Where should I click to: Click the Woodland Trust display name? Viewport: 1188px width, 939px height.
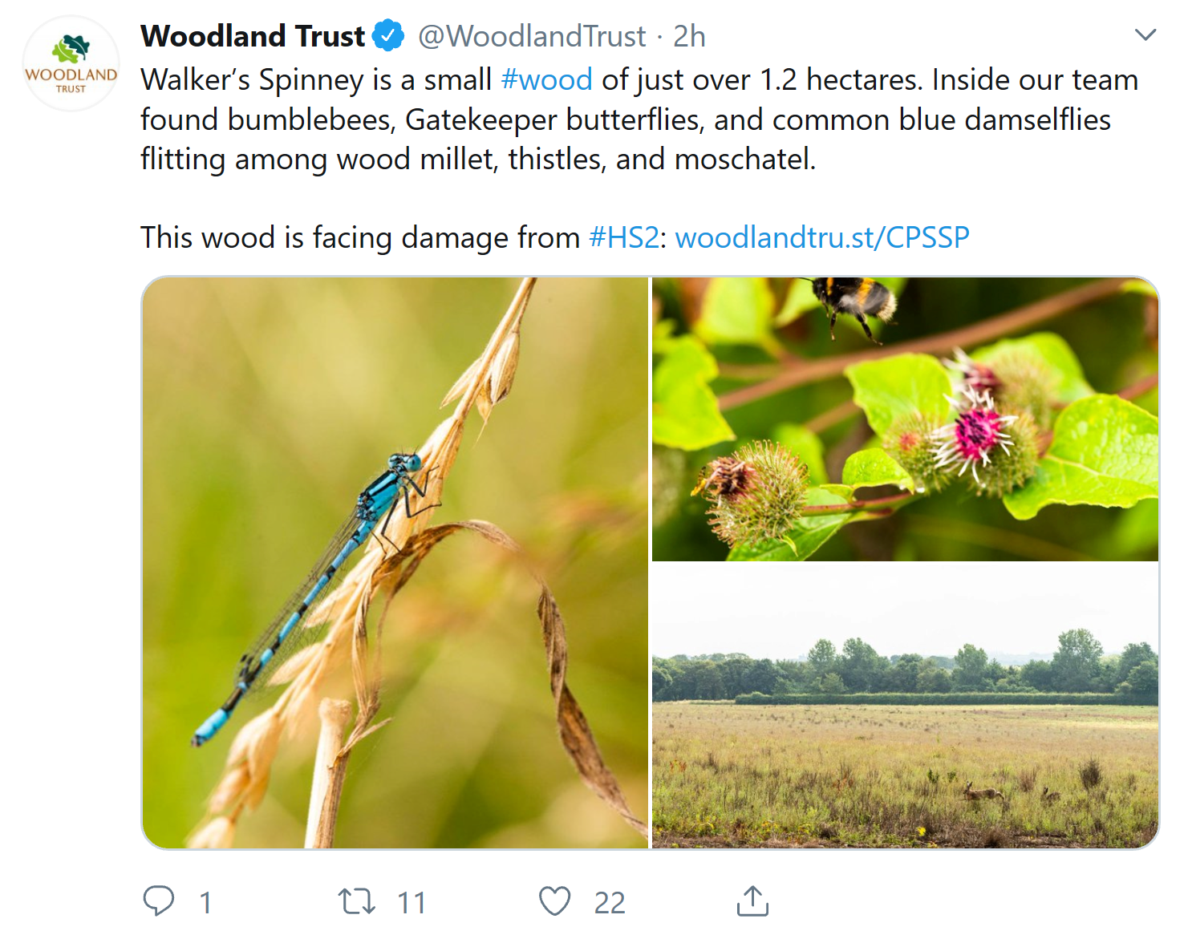pos(253,36)
